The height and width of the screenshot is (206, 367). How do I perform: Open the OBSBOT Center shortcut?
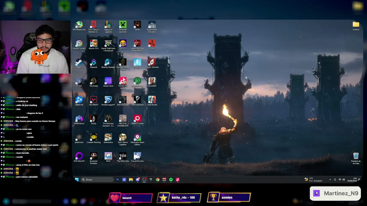137,120
